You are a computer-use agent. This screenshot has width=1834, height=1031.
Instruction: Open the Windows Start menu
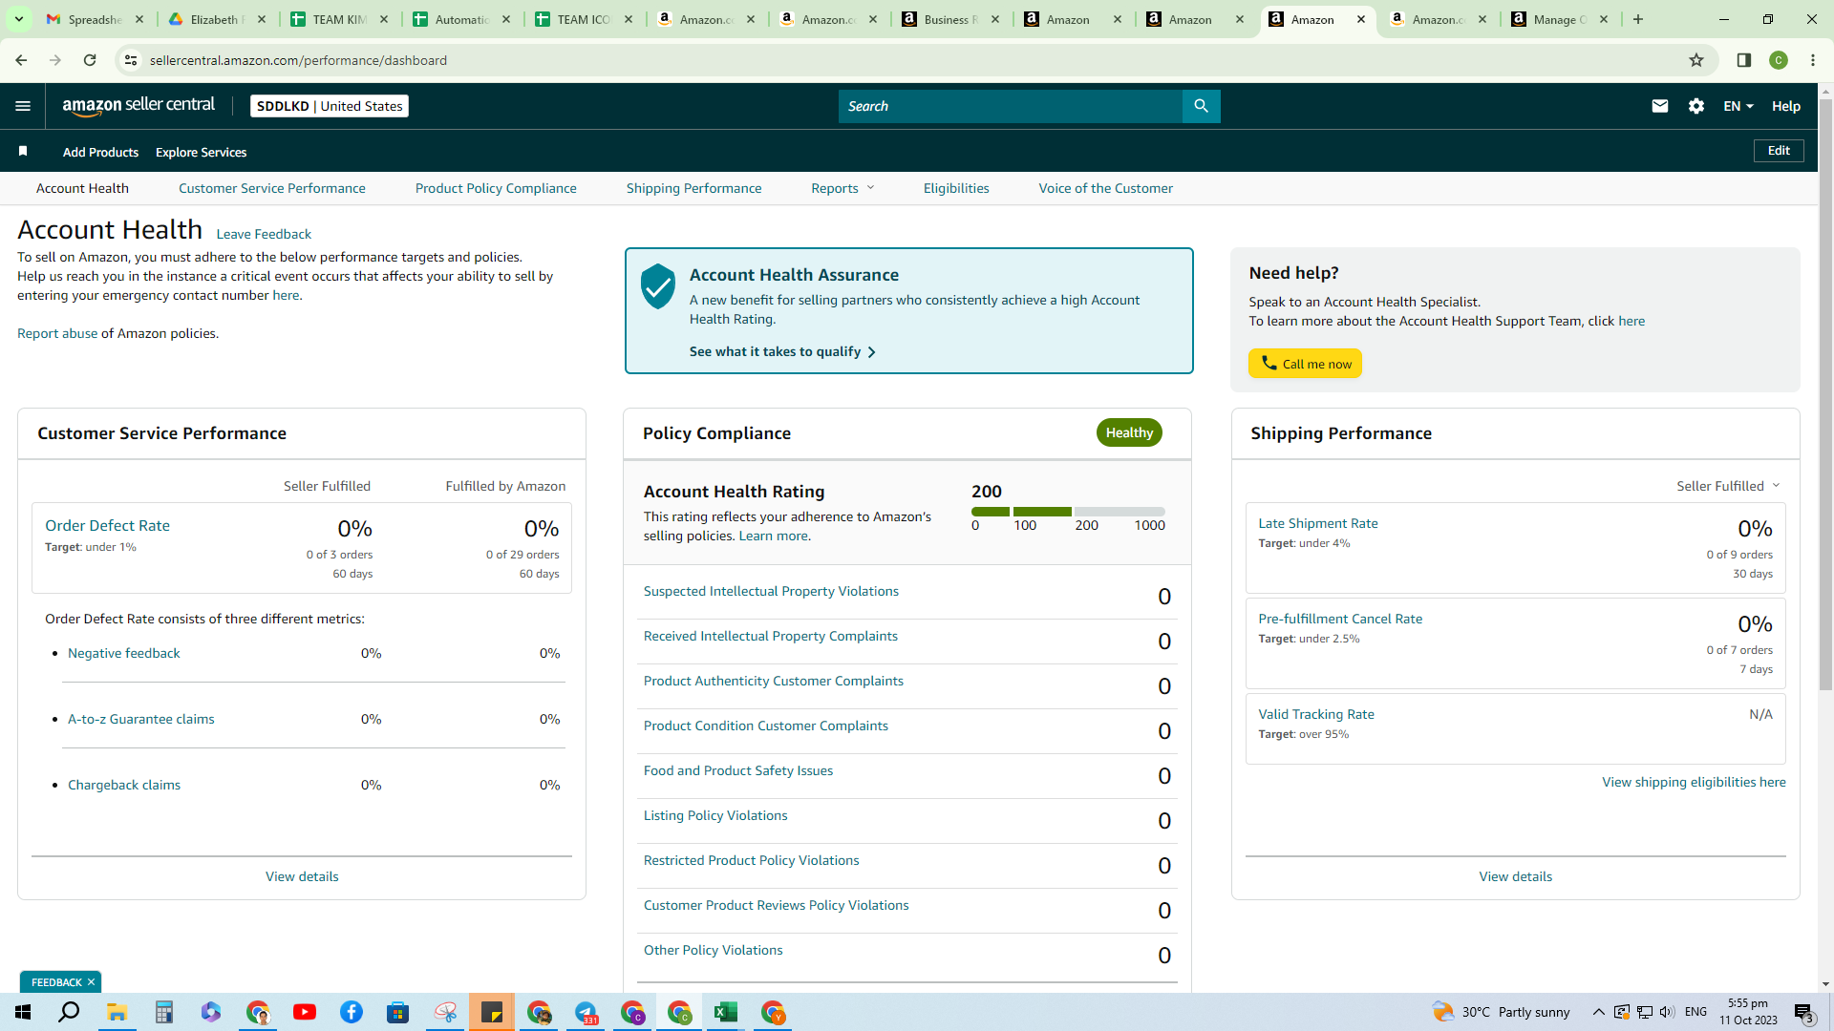23,1012
